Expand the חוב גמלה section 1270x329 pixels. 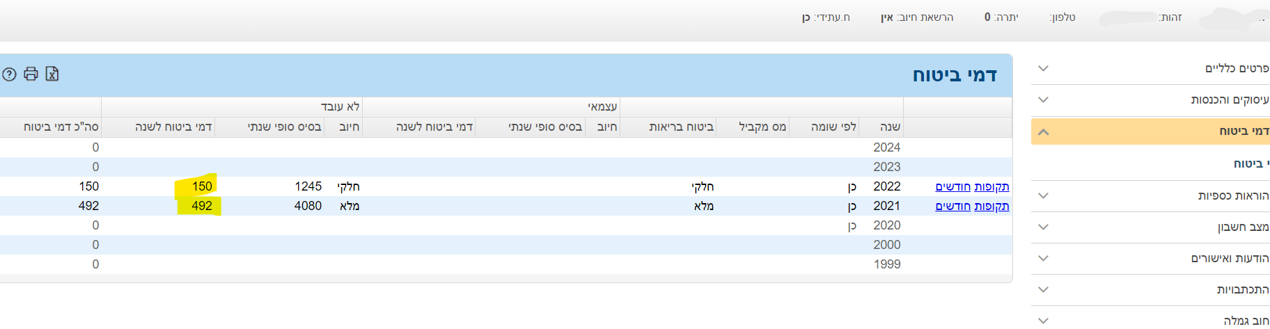pos(1043,320)
